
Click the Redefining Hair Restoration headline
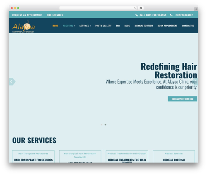(x=169, y=71)
